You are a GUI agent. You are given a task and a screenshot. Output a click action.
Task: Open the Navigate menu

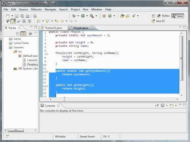point(50,9)
